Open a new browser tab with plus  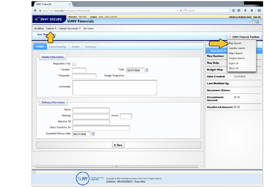tap(76, 4)
